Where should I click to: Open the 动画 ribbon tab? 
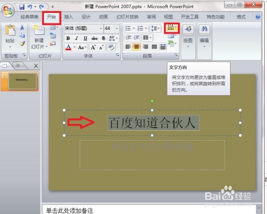pos(103,17)
